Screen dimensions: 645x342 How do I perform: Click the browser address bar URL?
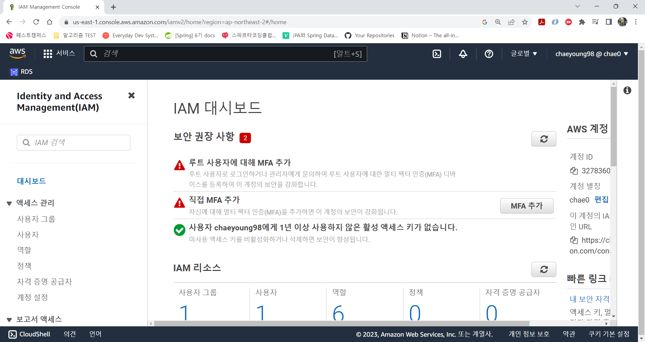point(180,22)
